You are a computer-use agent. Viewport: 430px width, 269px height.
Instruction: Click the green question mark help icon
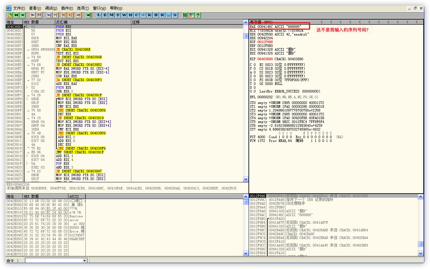coord(198,15)
